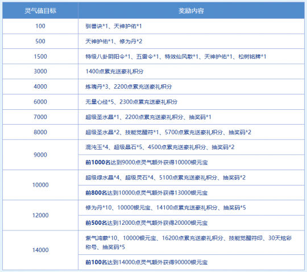Click bold text 前100名 bonus row
The image size is (307, 272).
pyautogui.click(x=96, y=262)
